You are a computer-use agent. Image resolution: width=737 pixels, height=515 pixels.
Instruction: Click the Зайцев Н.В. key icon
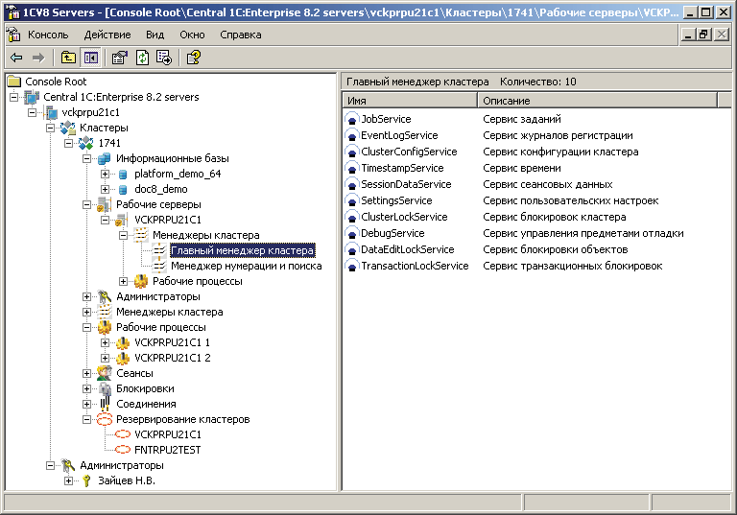tap(86, 480)
